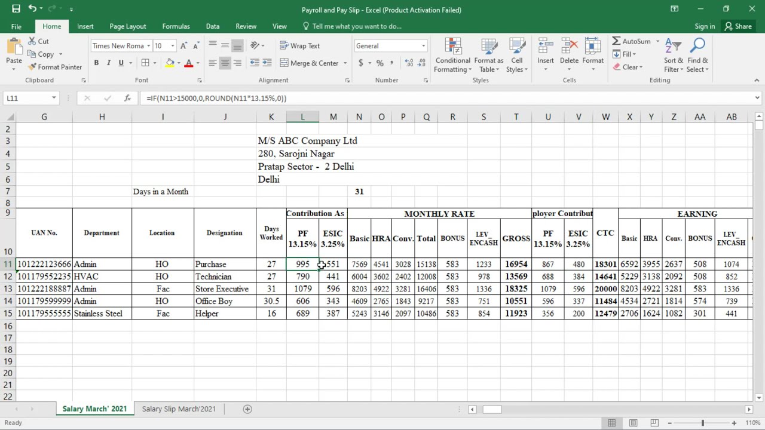The image size is (765, 430).
Task: Click Insert Function fx icon
Action: [127, 98]
